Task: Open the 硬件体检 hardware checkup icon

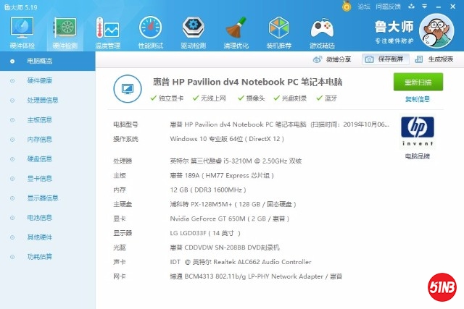Action: [x=23, y=30]
